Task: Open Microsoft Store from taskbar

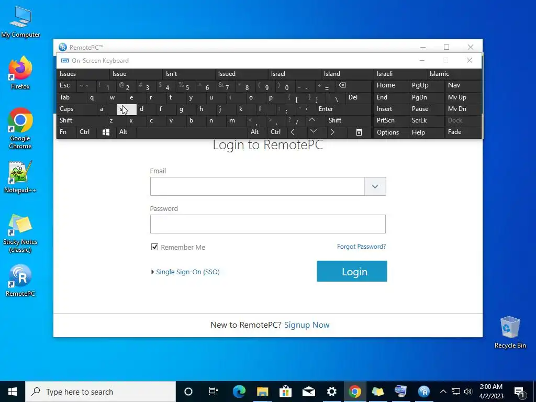Action: click(285, 392)
